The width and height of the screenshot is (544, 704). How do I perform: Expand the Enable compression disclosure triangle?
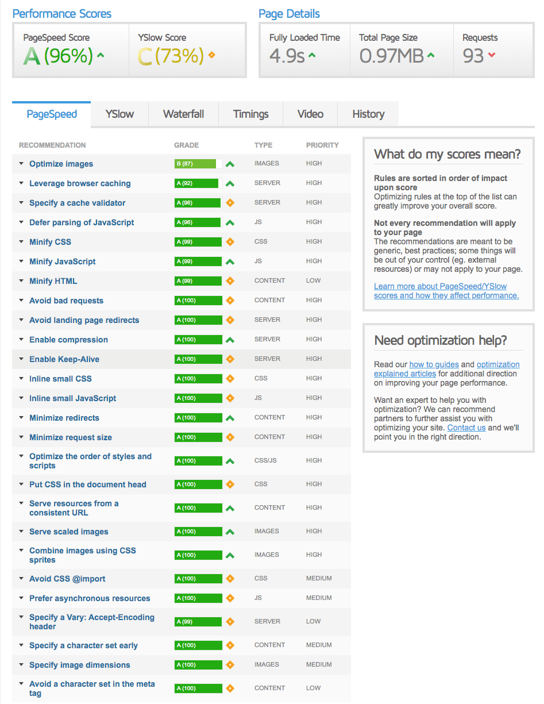21,340
